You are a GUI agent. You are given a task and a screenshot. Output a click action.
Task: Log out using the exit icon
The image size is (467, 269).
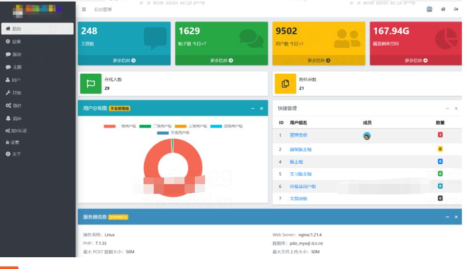pos(456,9)
